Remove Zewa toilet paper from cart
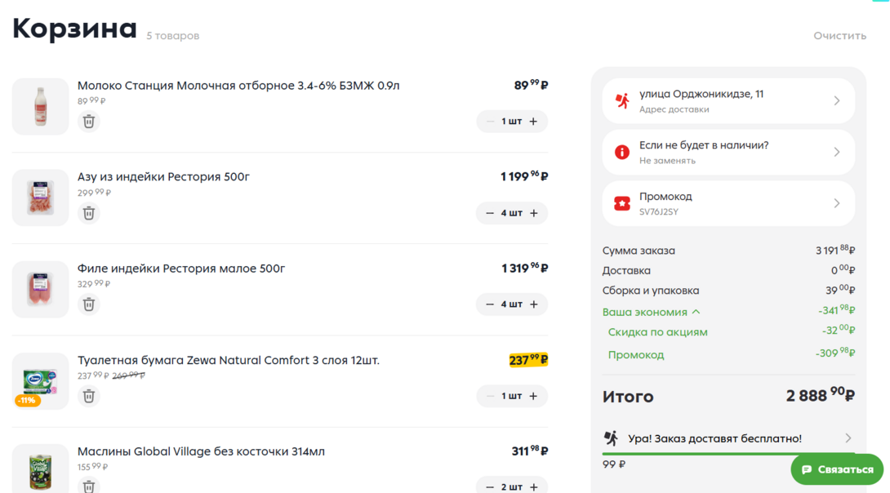This screenshot has height=493, width=890. point(89,397)
